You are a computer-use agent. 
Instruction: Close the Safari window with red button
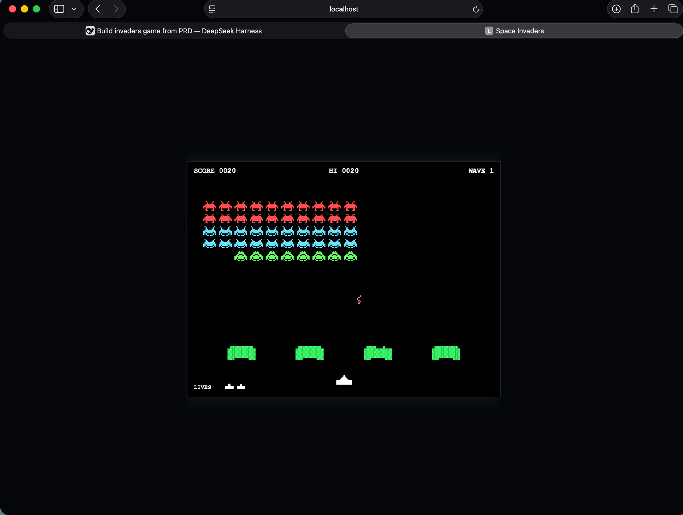(x=12, y=9)
